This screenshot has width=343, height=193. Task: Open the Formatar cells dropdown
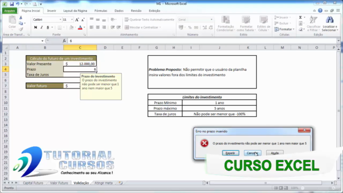(x=284, y=29)
